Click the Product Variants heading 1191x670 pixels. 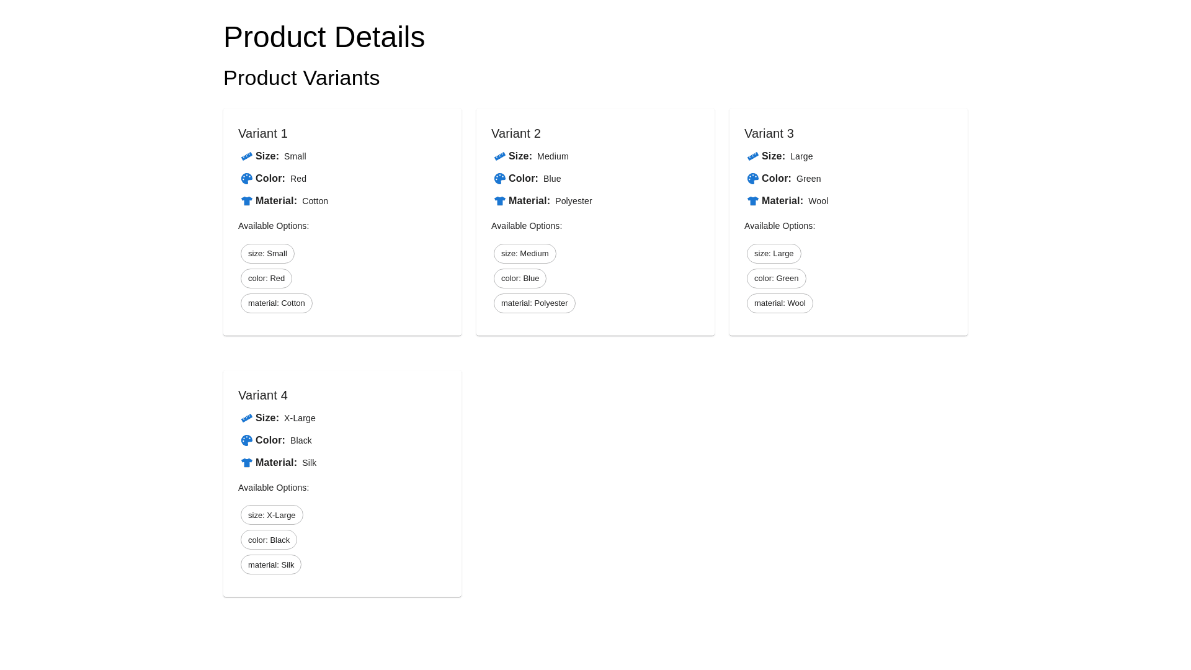click(x=301, y=78)
